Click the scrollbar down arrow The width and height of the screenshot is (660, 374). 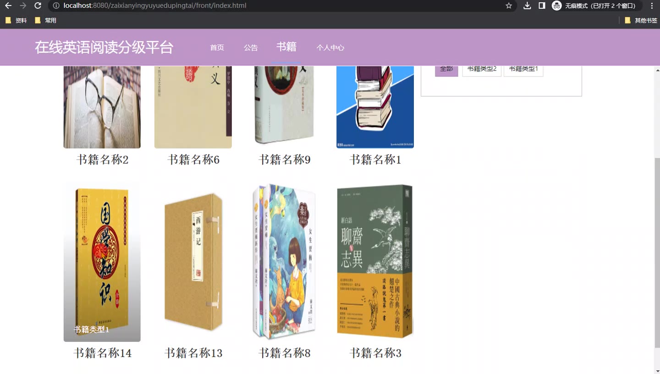[657, 370]
